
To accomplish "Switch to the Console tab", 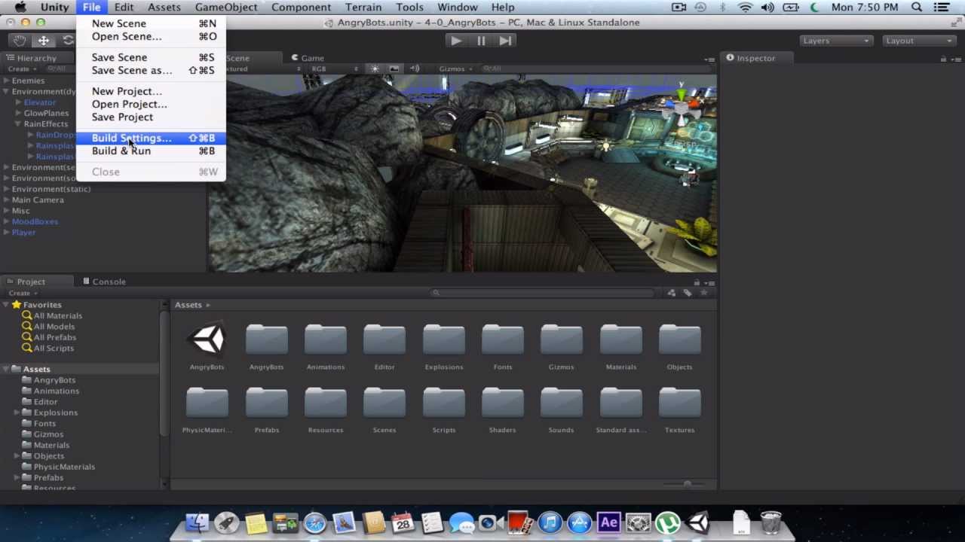I will 104,282.
